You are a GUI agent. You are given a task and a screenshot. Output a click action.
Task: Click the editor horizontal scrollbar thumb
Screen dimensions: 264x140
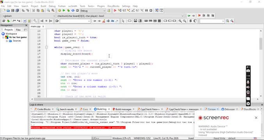[x=94, y=99]
